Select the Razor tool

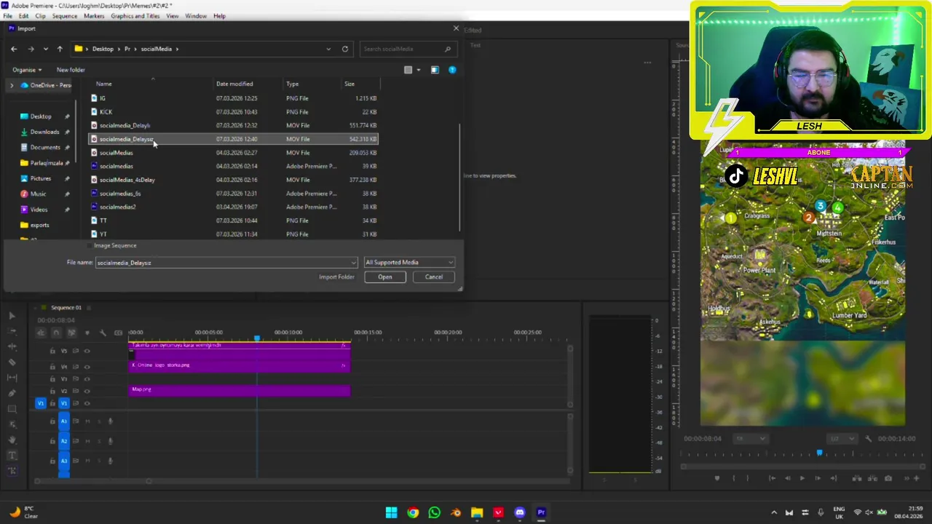12,362
